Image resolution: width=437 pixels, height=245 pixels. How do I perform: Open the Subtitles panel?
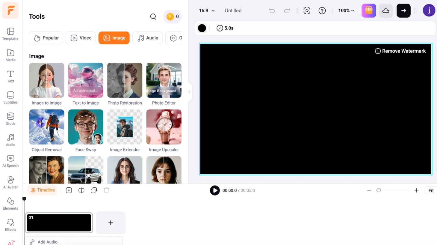pos(10,98)
